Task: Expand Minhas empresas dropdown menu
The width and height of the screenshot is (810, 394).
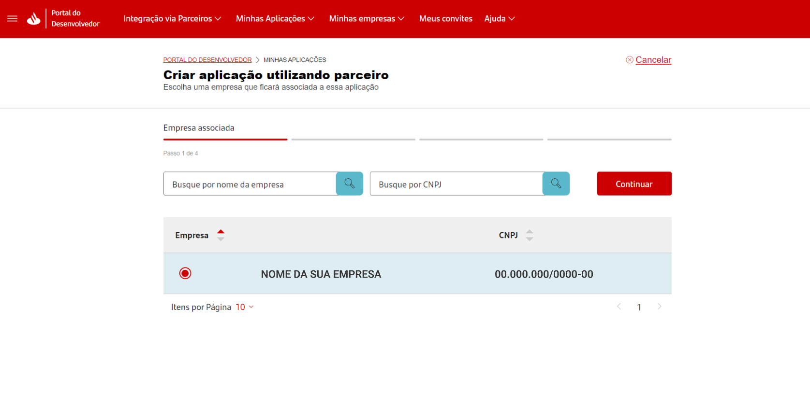Action: tap(367, 19)
